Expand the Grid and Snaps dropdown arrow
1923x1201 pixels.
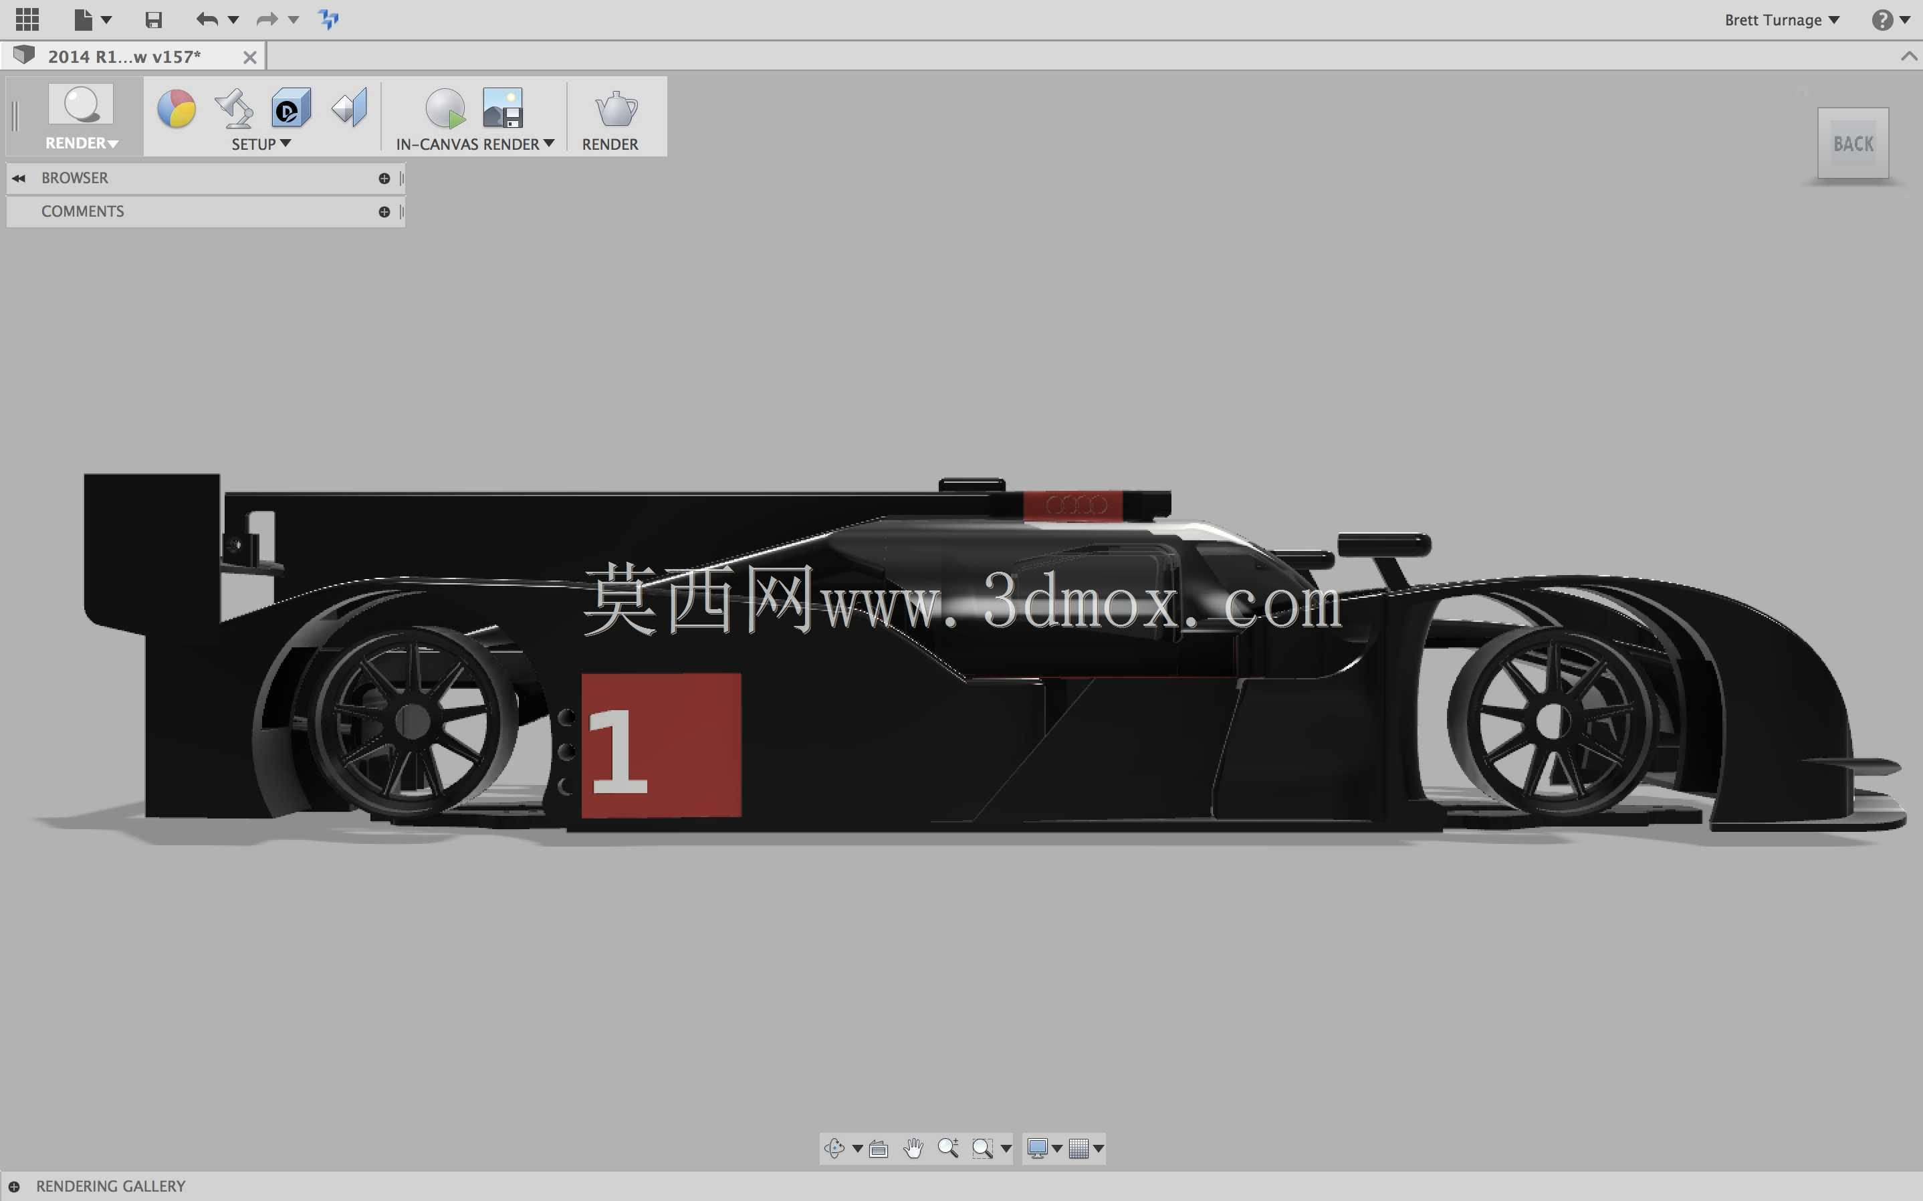1098,1149
